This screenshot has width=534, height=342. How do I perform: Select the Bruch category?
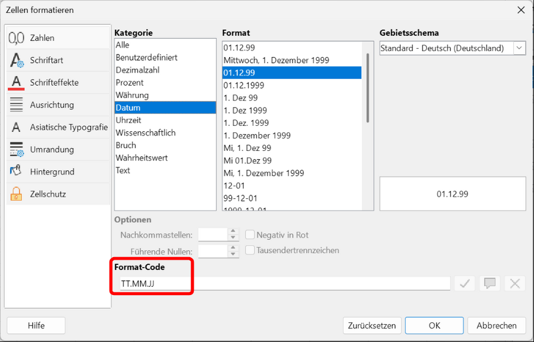click(x=165, y=145)
